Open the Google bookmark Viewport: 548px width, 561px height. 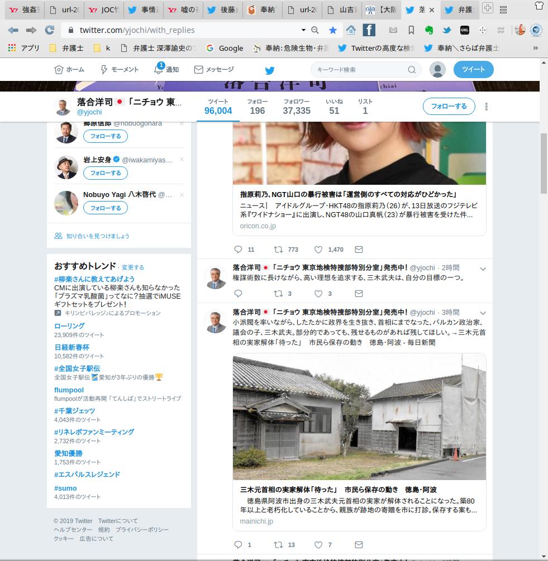coord(225,48)
